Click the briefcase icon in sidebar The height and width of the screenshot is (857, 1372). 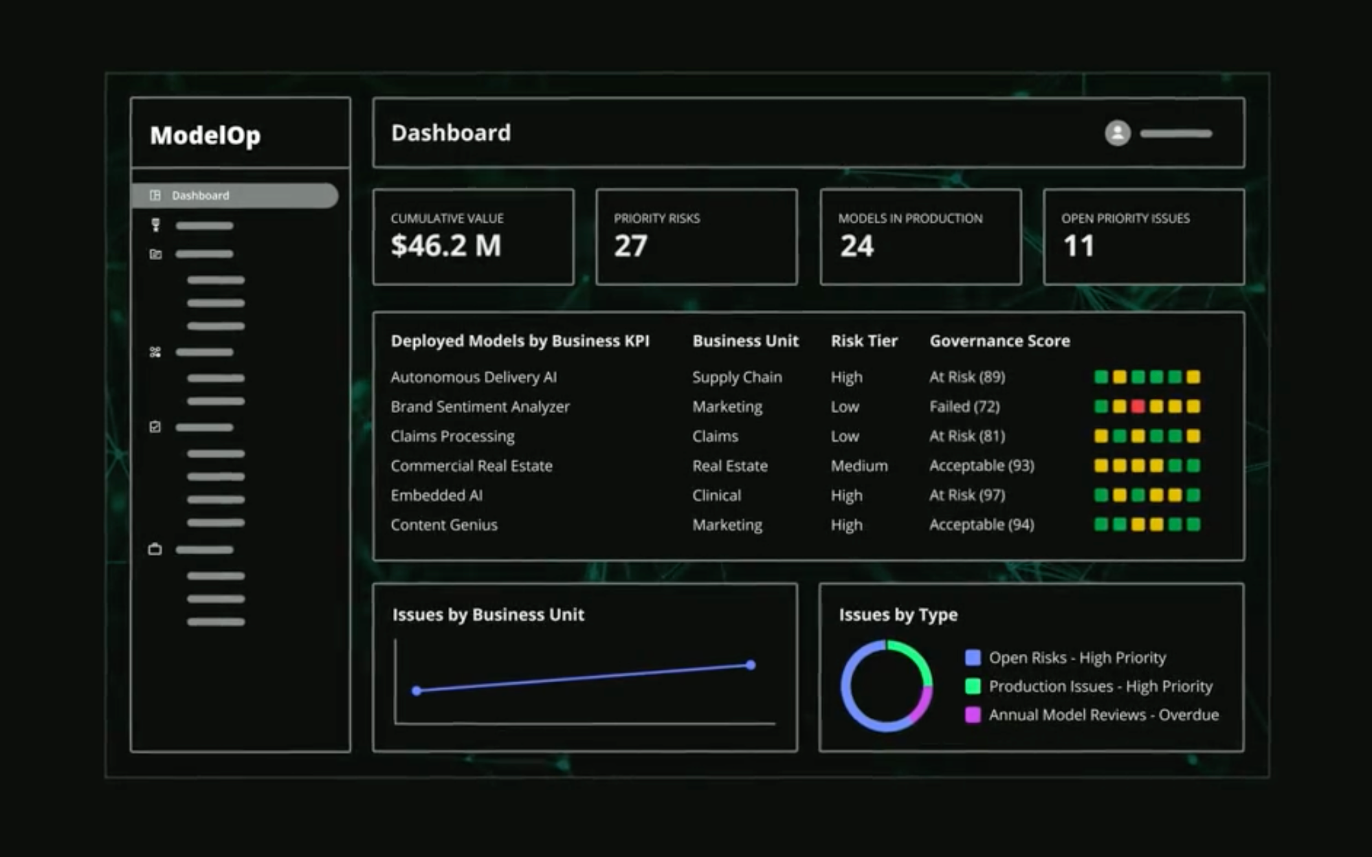155,550
